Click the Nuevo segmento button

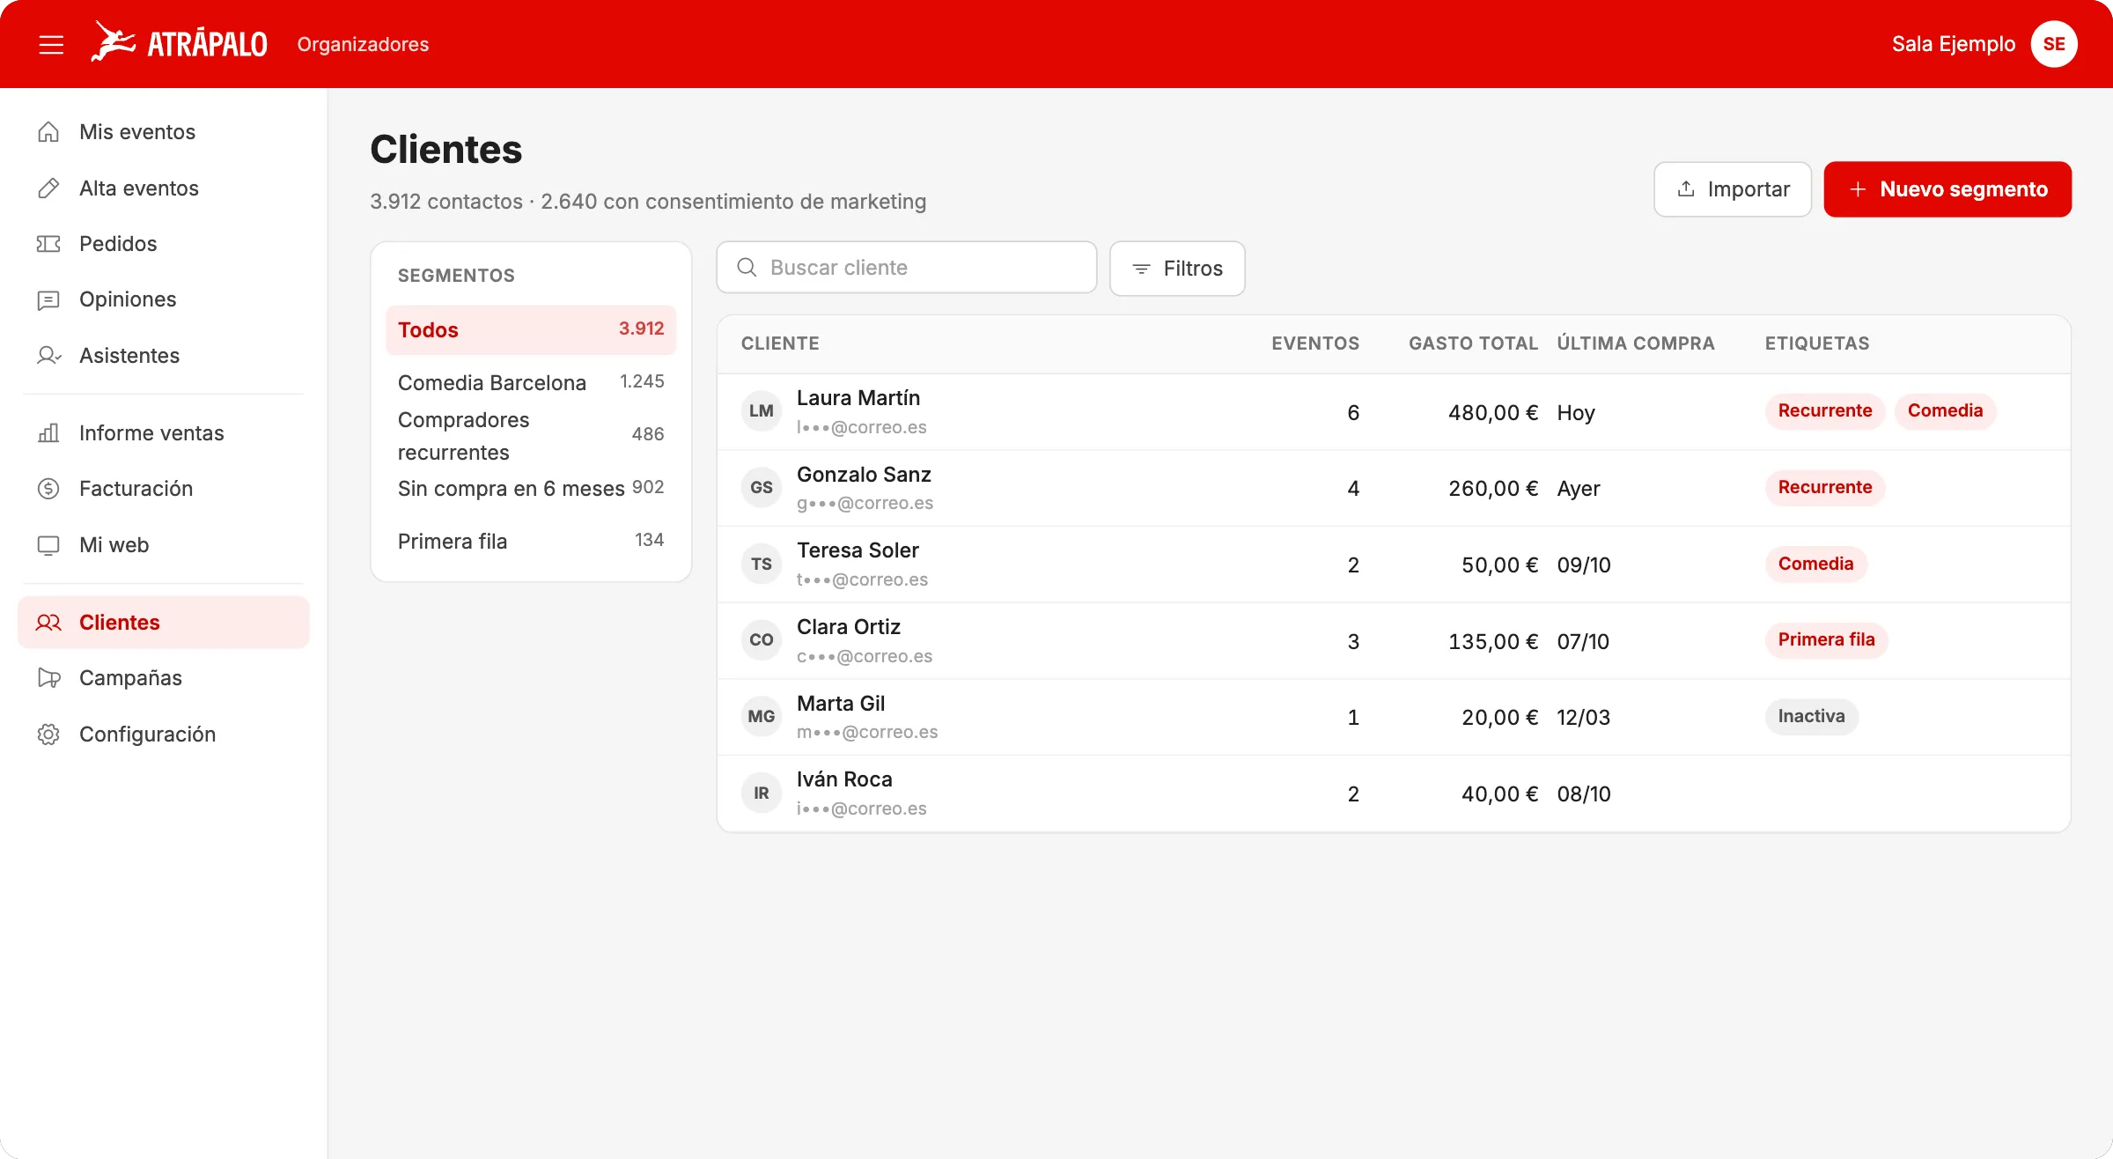pos(1947,189)
